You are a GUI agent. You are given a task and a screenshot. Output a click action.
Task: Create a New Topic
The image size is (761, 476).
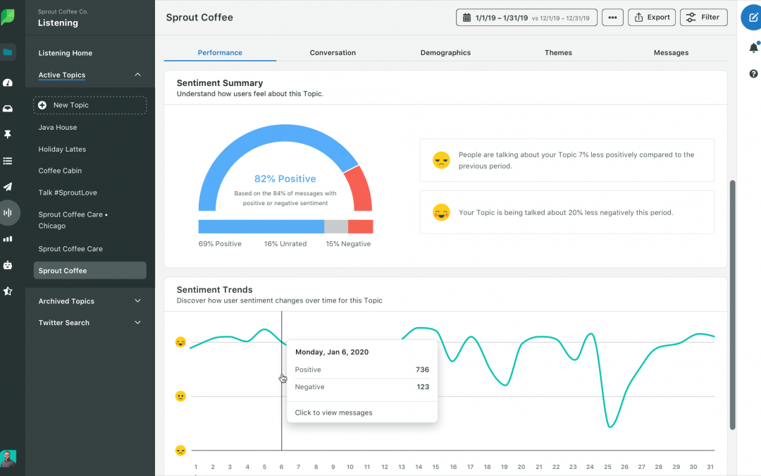[x=89, y=105]
